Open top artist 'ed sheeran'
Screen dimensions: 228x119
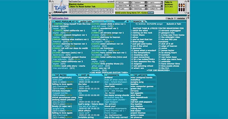point(136,117)
